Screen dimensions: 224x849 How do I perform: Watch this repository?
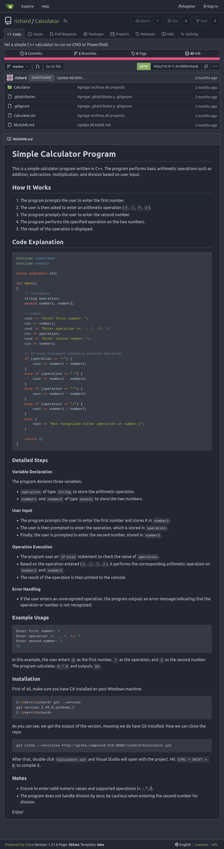pyautogui.click(x=143, y=21)
